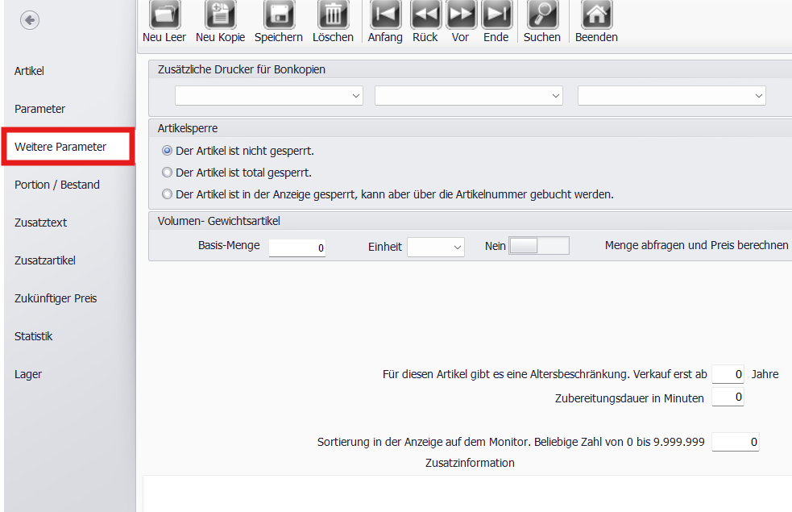Open the Zusatzartikel tab

45,260
